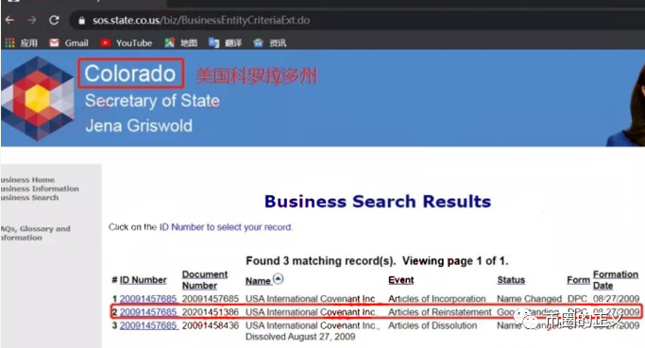Click the browser back arrow

click(x=9, y=20)
